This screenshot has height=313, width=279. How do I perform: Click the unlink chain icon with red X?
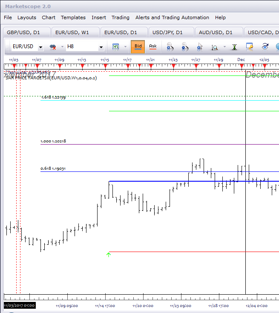pos(53,47)
